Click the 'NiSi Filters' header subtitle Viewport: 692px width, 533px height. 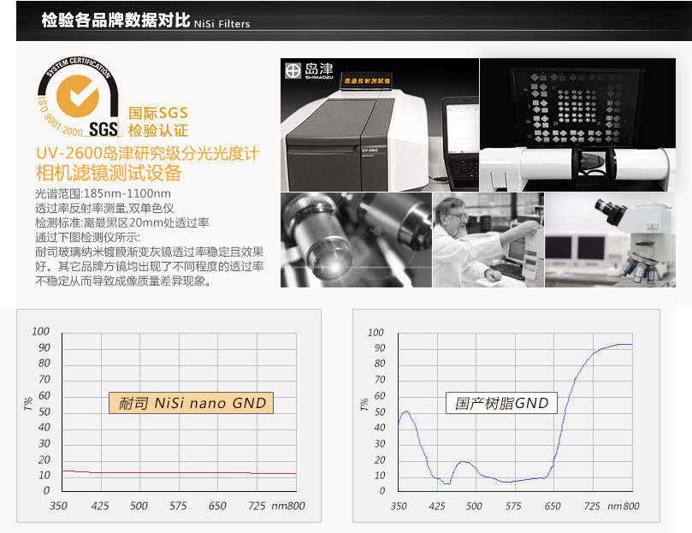pos(222,24)
